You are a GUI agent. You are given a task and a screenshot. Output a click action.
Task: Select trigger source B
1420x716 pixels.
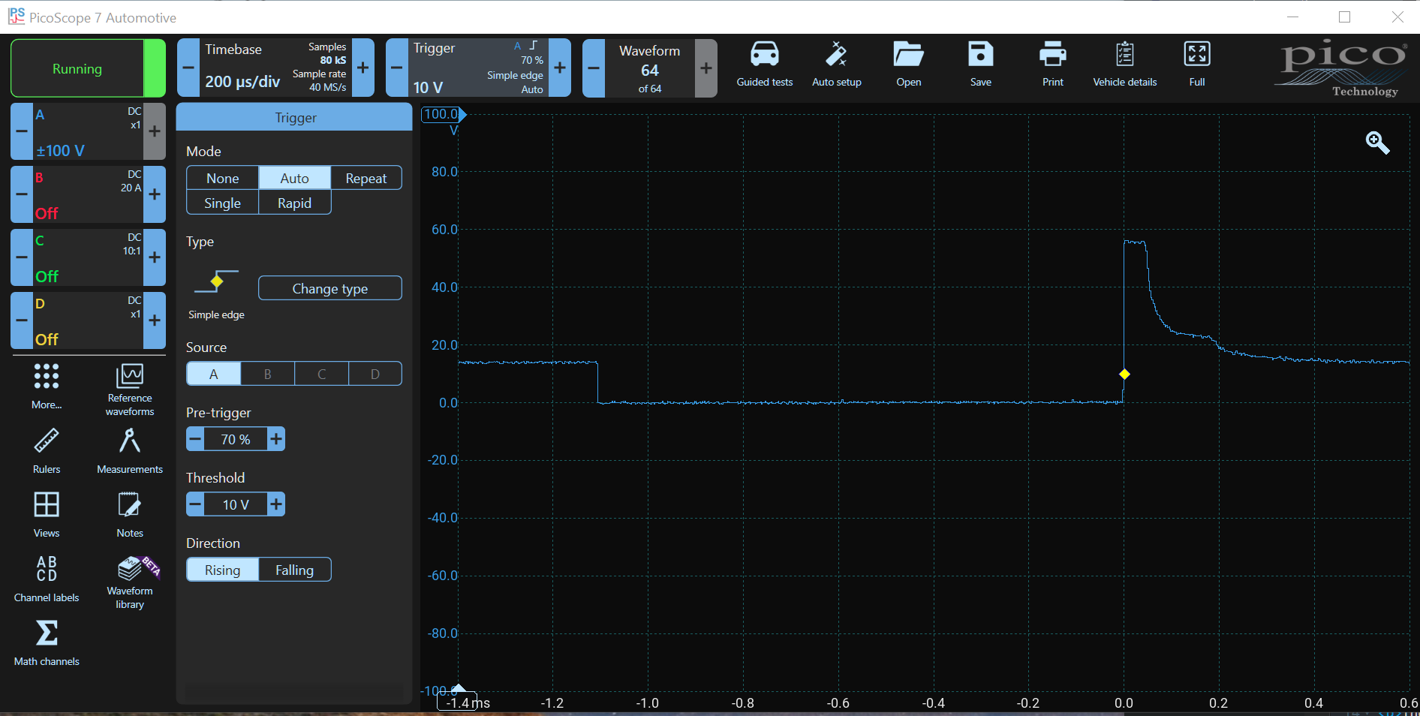coord(268,374)
